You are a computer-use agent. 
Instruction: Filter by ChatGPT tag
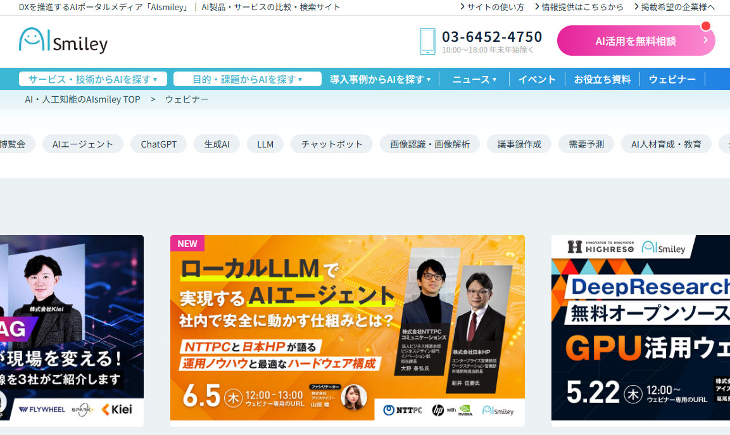[x=159, y=144]
